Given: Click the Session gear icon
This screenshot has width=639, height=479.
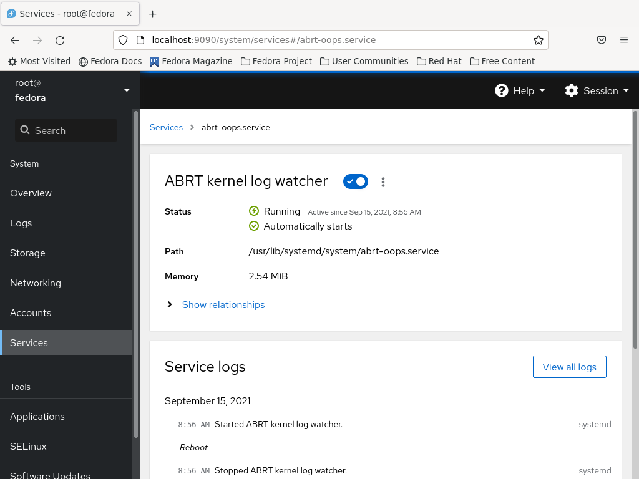Looking at the screenshot, I should coord(572,90).
